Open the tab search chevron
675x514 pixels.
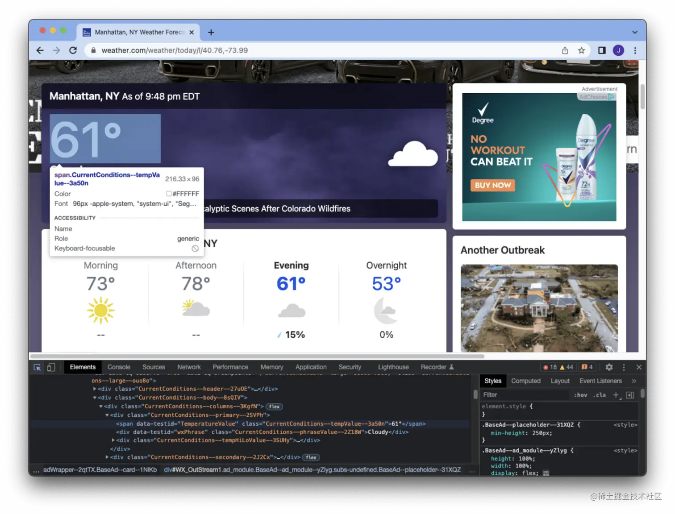coord(634,32)
